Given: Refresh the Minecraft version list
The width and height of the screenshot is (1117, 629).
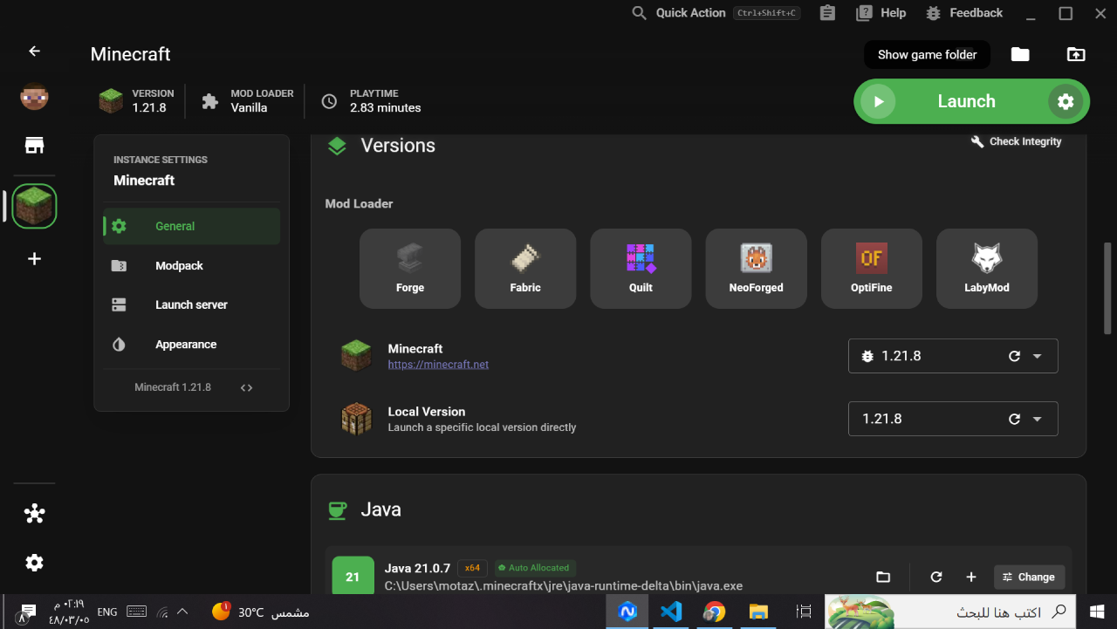Looking at the screenshot, I should (x=1014, y=356).
